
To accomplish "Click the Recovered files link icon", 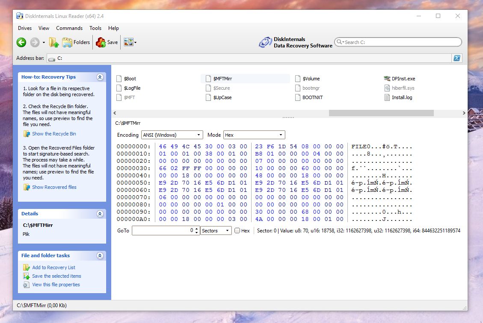I will (x=27, y=187).
